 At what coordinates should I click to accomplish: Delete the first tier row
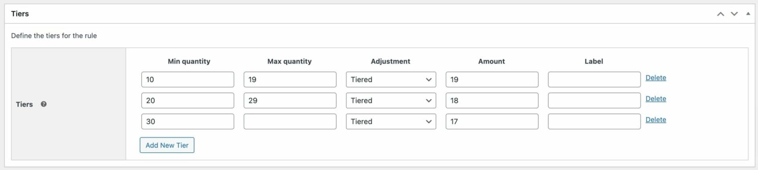(x=656, y=78)
